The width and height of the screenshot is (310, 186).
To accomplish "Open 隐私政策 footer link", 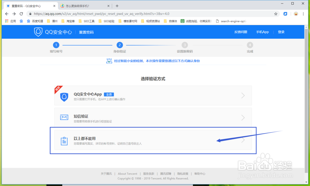I will point(183,174).
